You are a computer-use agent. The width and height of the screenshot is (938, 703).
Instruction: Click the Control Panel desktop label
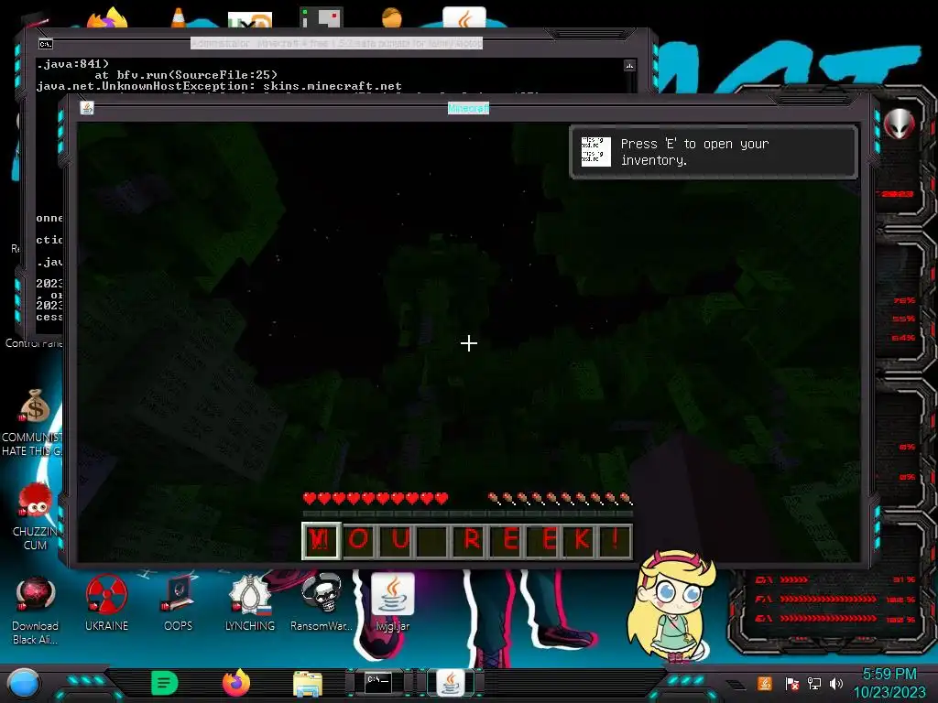pyautogui.click(x=34, y=343)
